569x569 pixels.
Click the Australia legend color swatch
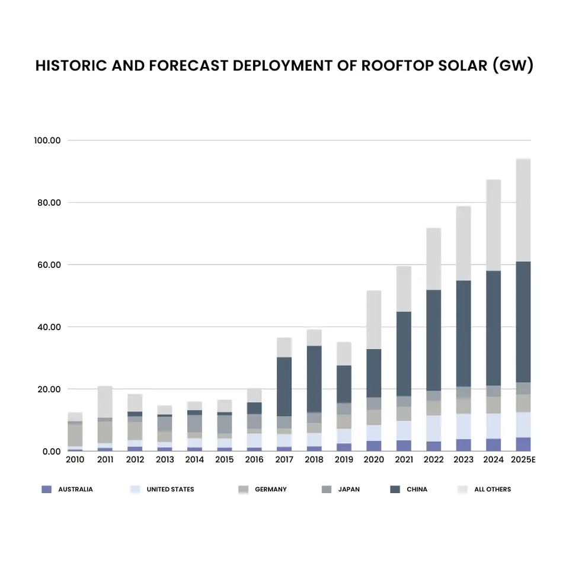[47, 490]
